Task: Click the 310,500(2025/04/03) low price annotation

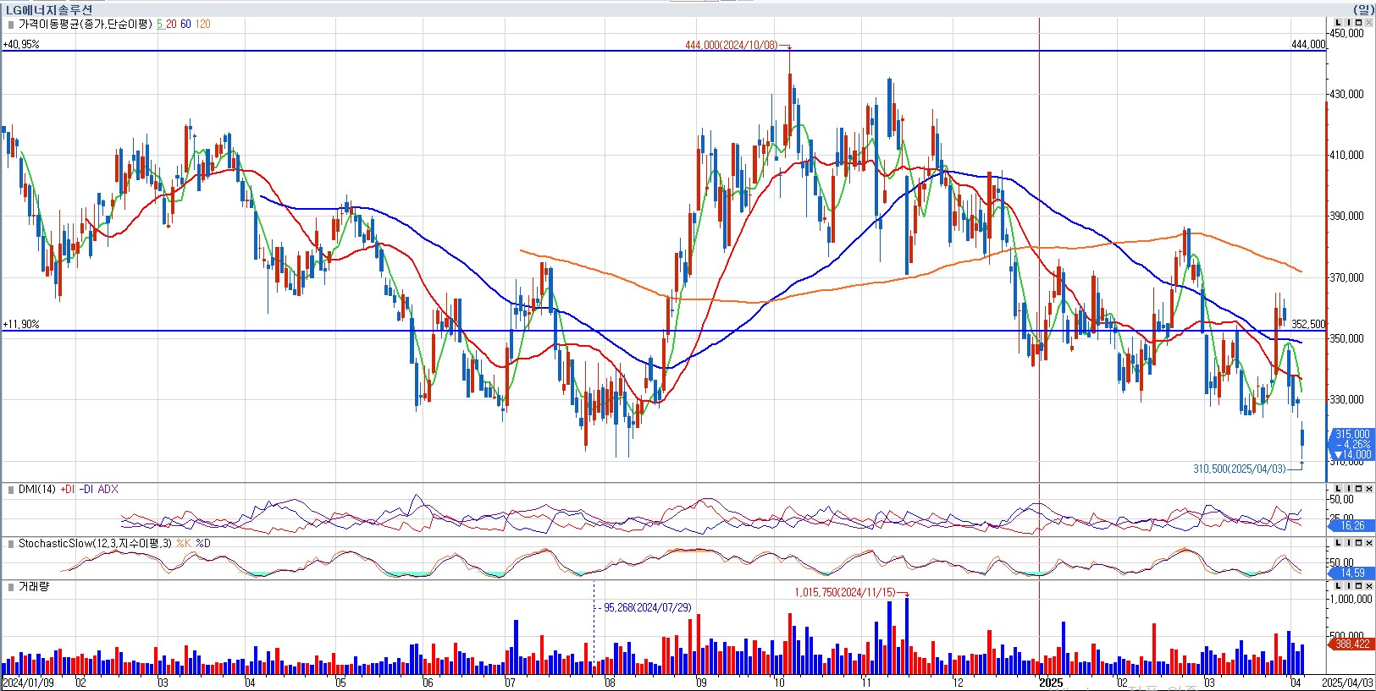Action: [x=1240, y=469]
